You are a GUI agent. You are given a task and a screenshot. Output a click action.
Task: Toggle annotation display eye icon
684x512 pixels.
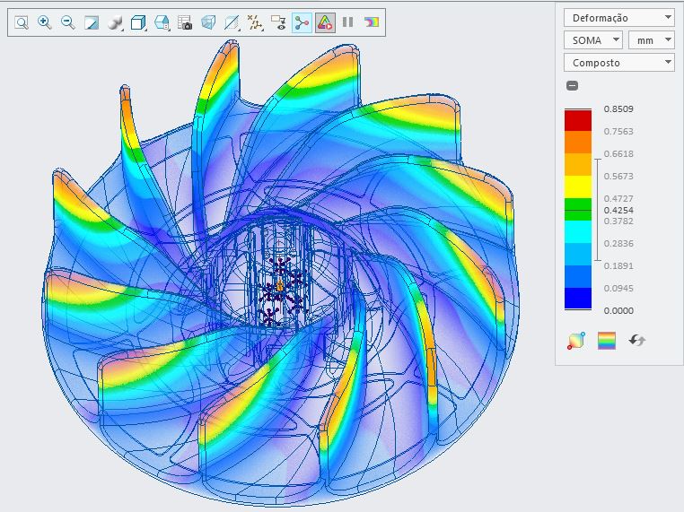point(278,22)
